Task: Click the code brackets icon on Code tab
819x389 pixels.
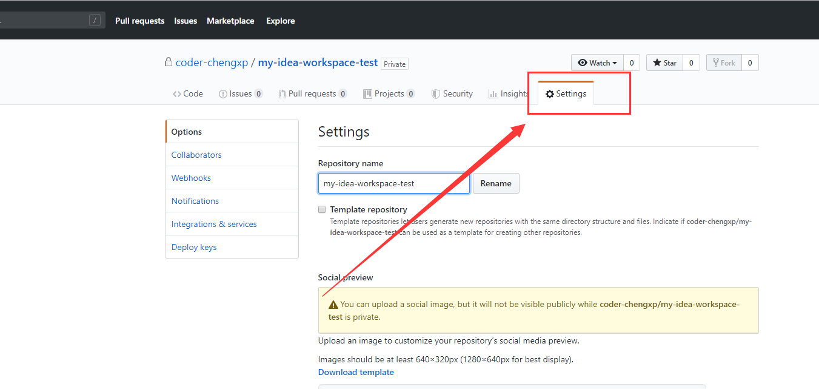Action: point(176,94)
